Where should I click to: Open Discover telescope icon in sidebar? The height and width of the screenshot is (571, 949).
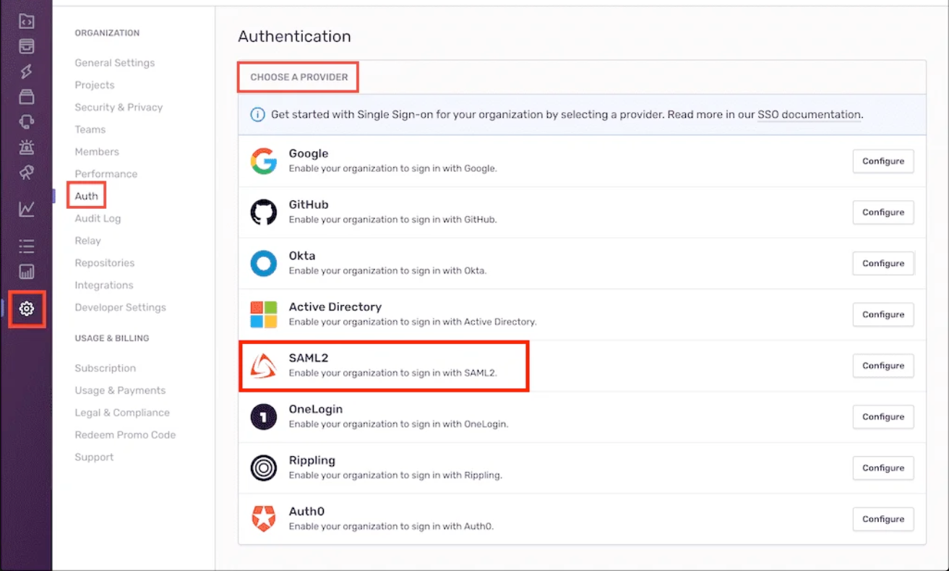27,172
